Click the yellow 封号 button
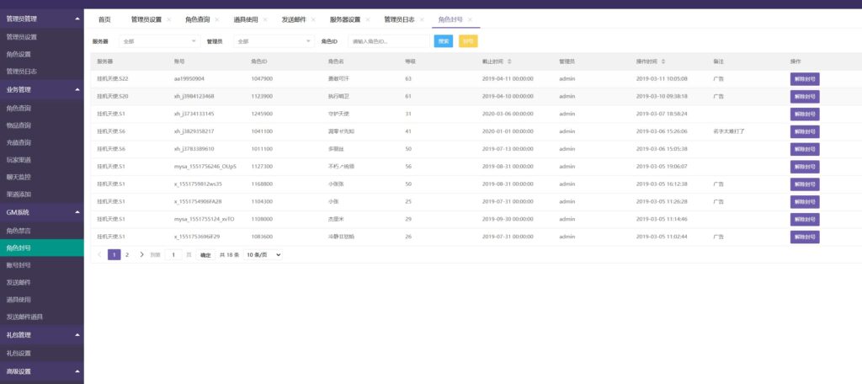862x384 pixels. [x=468, y=41]
